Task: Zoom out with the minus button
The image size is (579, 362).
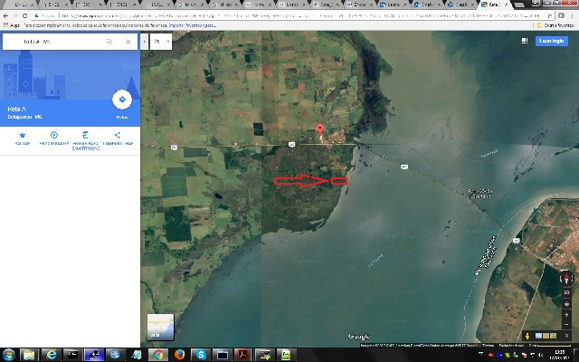Action: coord(567,324)
